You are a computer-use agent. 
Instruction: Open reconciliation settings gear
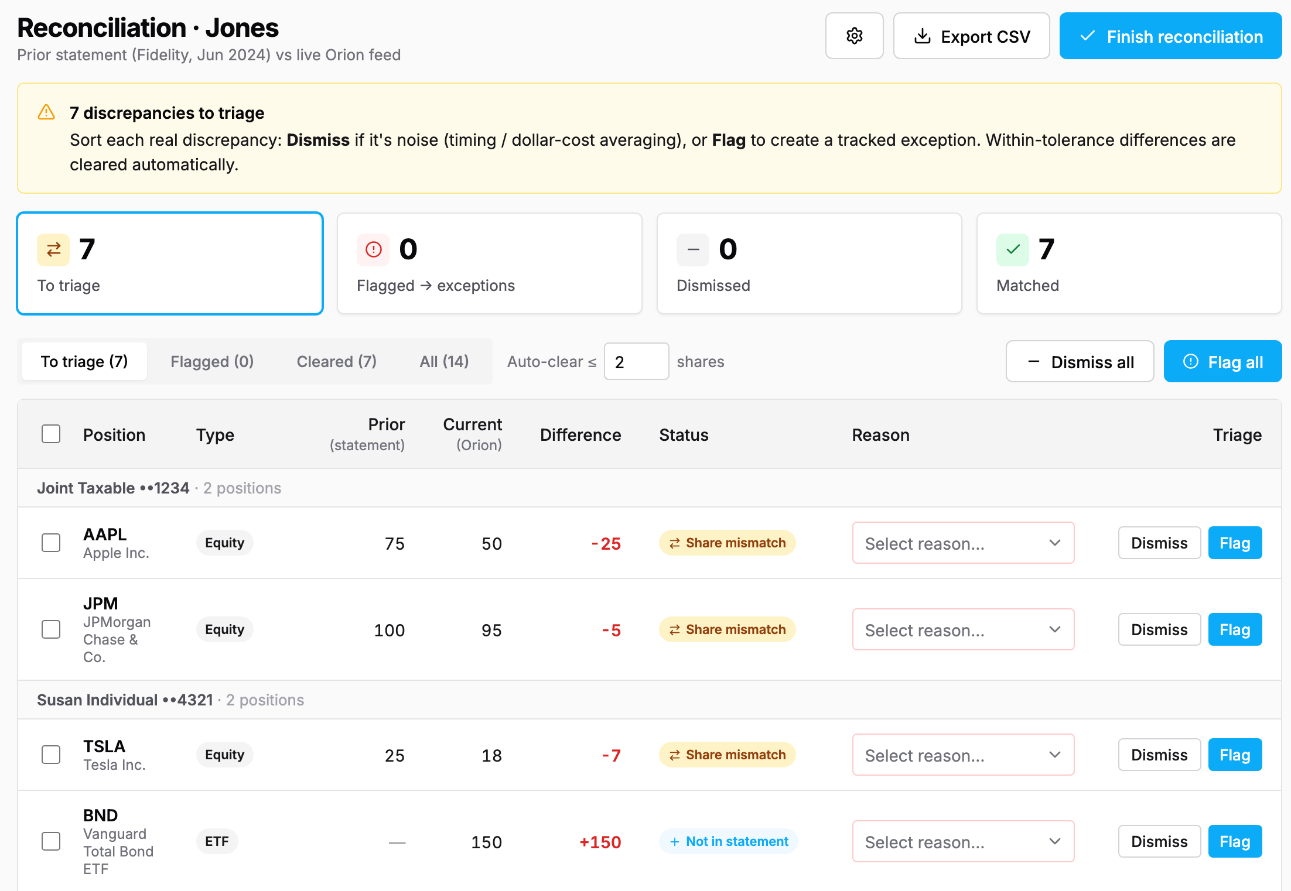[x=854, y=36]
